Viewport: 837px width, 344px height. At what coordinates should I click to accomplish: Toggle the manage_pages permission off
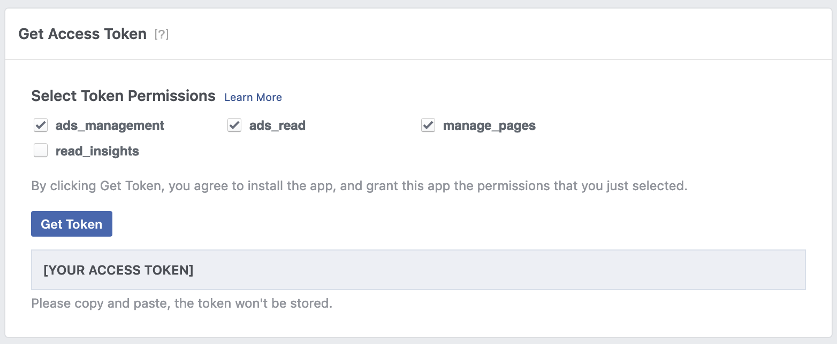(428, 125)
